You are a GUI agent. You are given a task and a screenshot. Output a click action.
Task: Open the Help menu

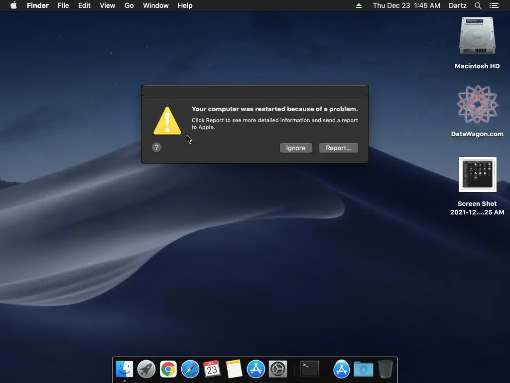[x=185, y=5]
